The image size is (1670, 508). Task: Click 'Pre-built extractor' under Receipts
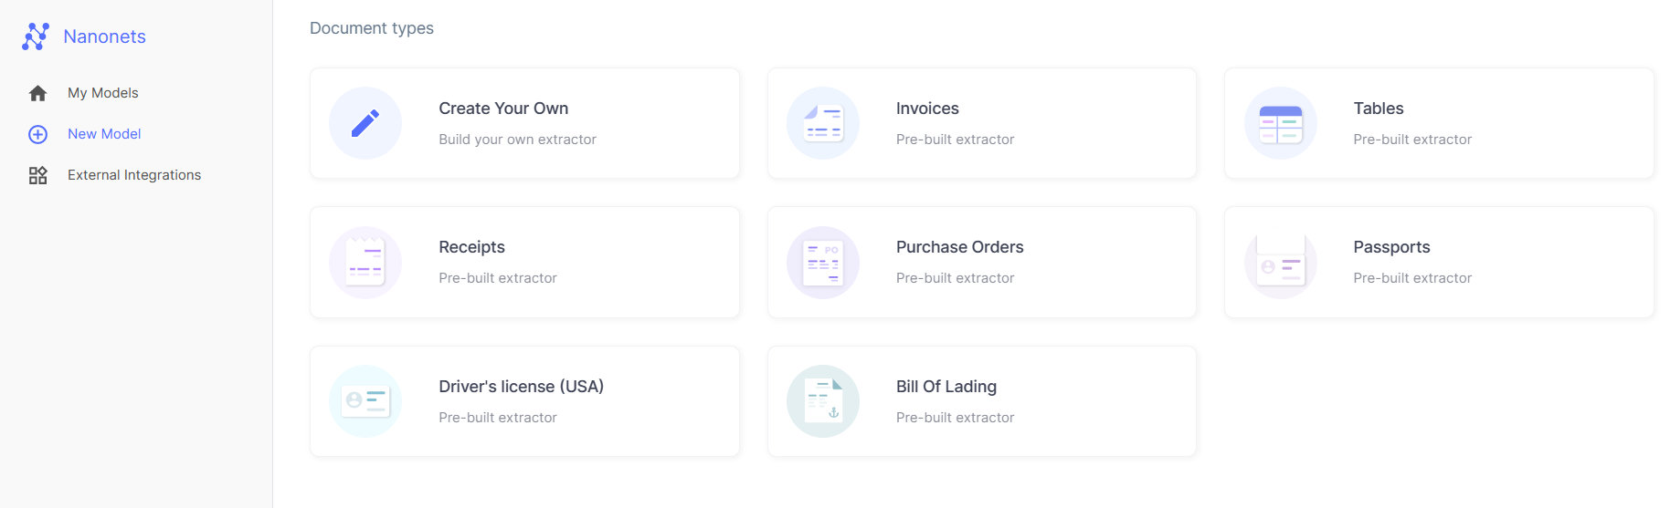coord(498,278)
